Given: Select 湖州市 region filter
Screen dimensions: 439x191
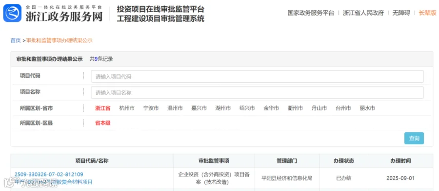Looking at the screenshot, I should 223,108.
